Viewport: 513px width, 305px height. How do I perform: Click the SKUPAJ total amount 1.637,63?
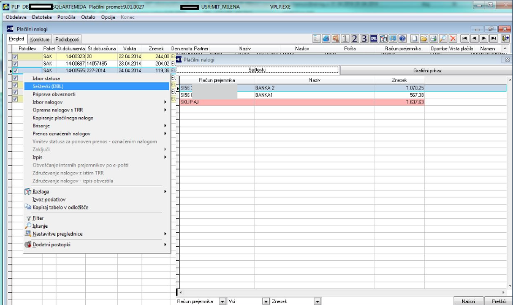(x=414, y=102)
